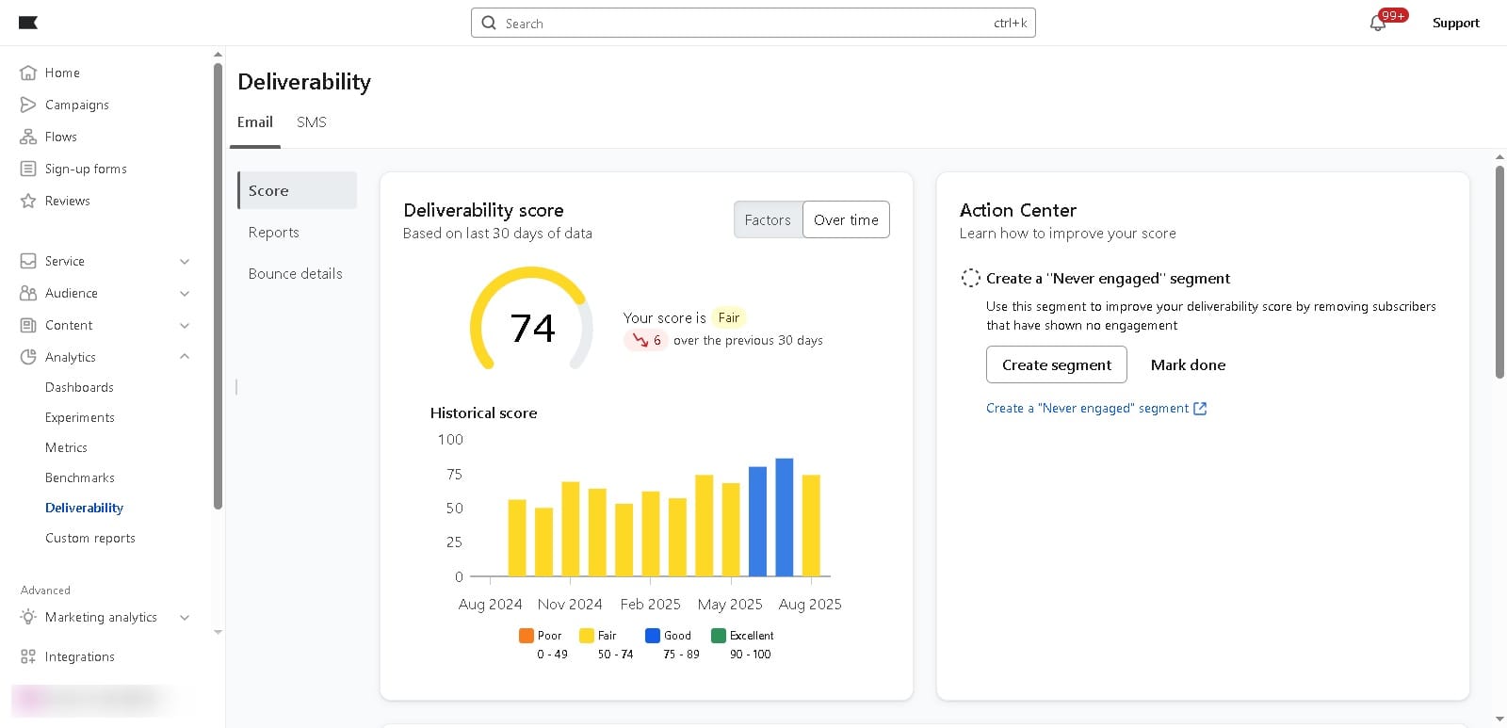Expand the Service menu chevron
This screenshot has width=1507, height=728.
pyautogui.click(x=185, y=261)
